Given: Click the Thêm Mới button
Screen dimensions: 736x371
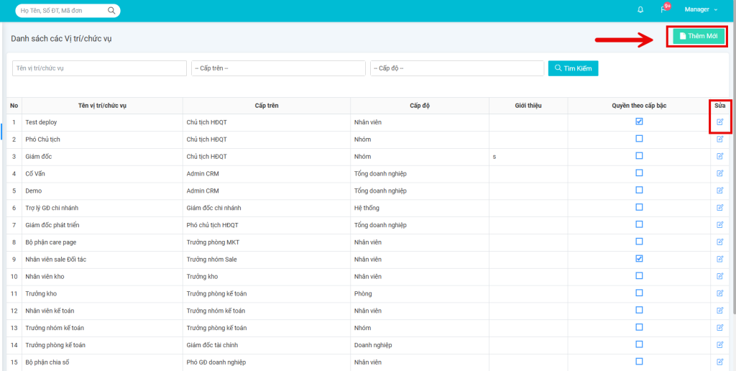Looking at the screenshot, I should 699,36.
